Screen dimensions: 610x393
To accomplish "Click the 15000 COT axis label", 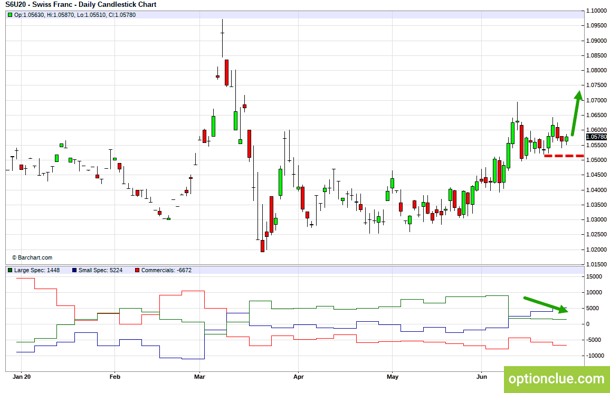I will point(594,277).
